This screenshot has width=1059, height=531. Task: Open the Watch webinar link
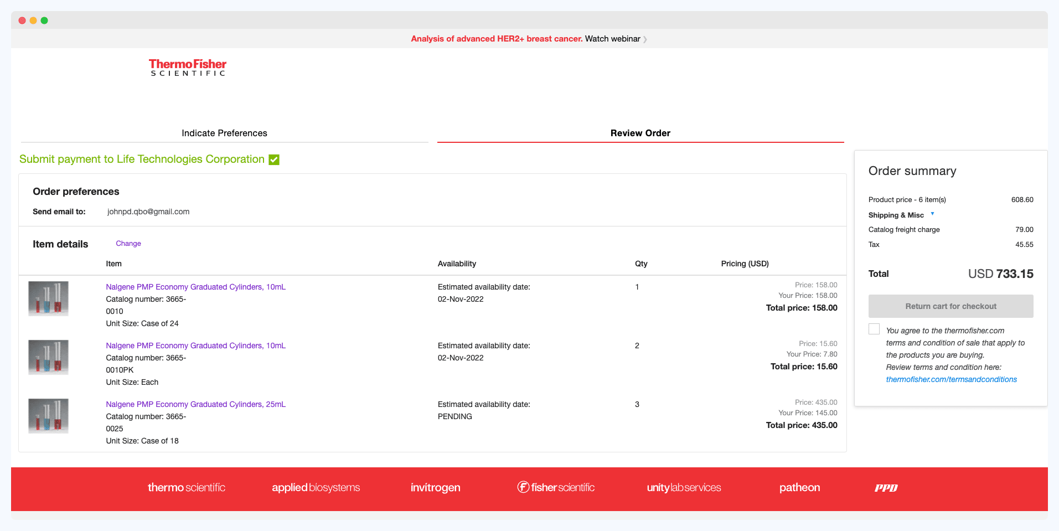pyautogui.click(x=612, y=39)
